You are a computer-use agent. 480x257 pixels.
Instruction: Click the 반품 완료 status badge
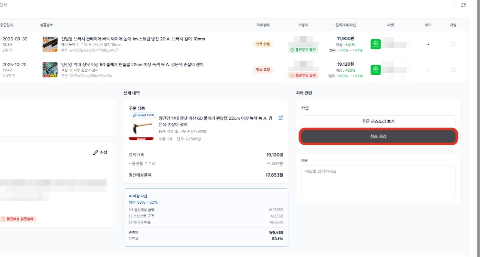[x=263, y=44]
